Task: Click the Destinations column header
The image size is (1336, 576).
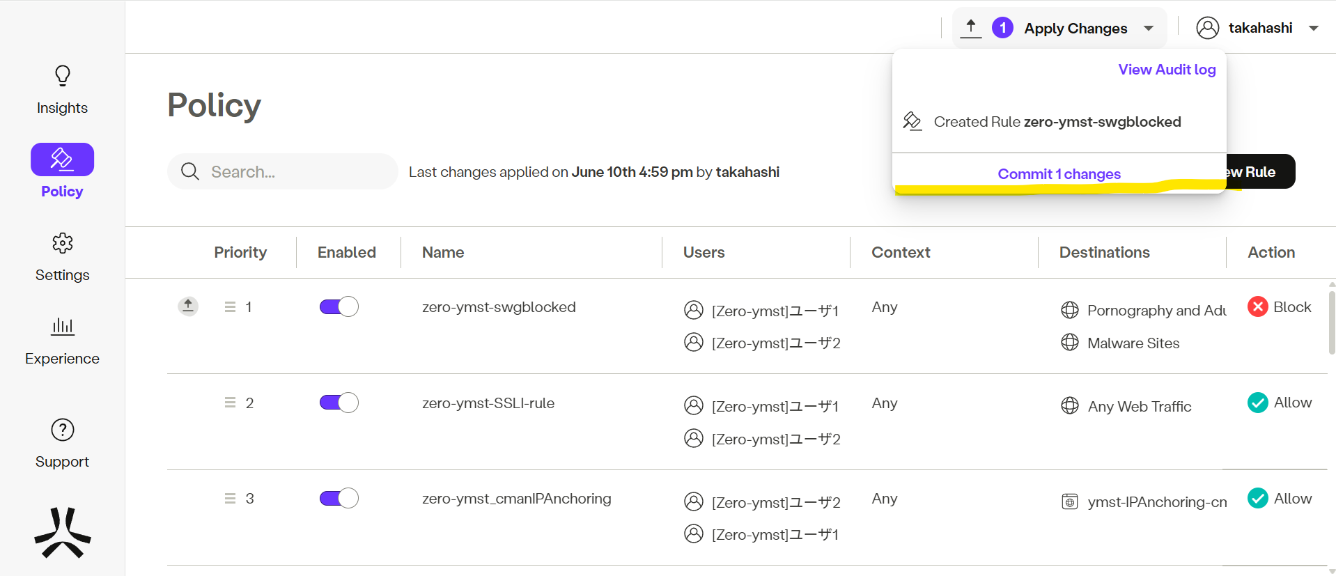Action: (1104, 252)
